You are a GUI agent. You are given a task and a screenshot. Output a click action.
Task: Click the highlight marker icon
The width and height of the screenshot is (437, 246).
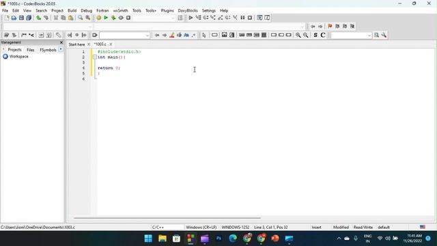click(x=171, y=35)
